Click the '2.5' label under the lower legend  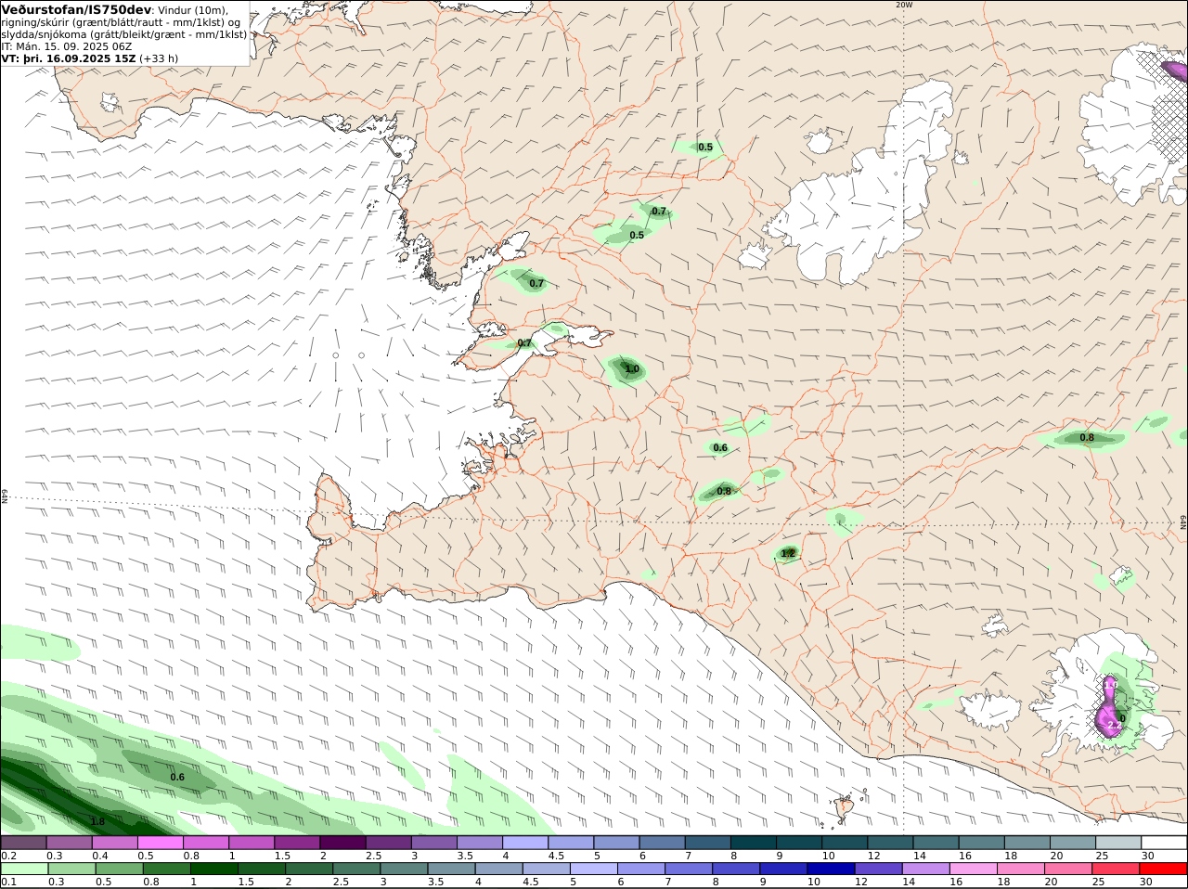pyautogui.click(x=341, y=882)
